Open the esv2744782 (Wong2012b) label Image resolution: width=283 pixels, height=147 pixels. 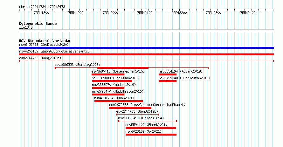(x=40, y=58)
